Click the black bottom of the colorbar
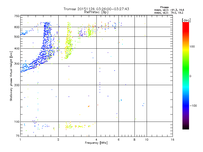The width and height of the screenshot is (203, 152). (186, 127)
